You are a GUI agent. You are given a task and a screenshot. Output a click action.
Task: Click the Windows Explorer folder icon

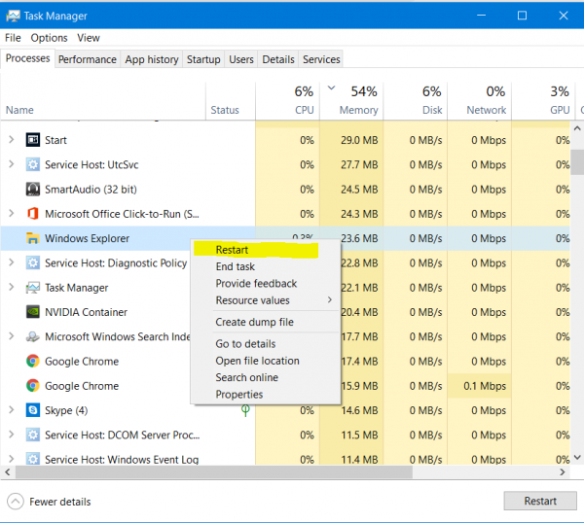click(32, 238)
